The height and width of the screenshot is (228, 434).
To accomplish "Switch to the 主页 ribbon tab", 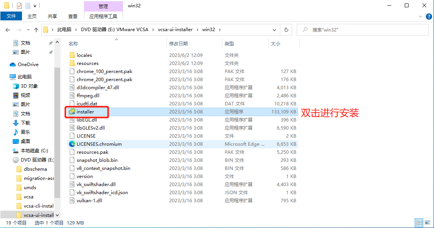I will click(32, 16).
